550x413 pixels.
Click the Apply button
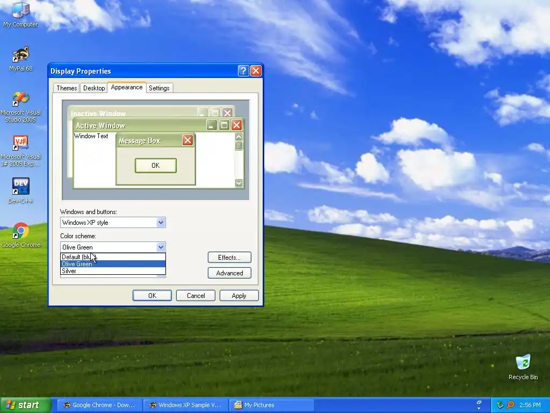[x=239, y=296]
